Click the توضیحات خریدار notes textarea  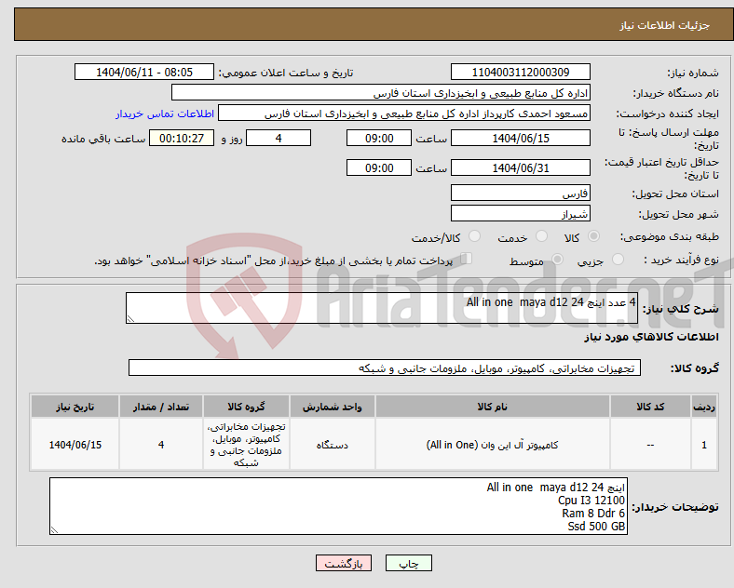(x=338, y=506)
